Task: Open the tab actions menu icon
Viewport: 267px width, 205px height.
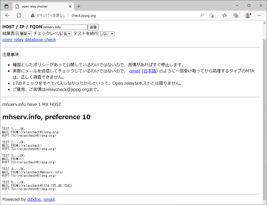Action: click(6, 6)
